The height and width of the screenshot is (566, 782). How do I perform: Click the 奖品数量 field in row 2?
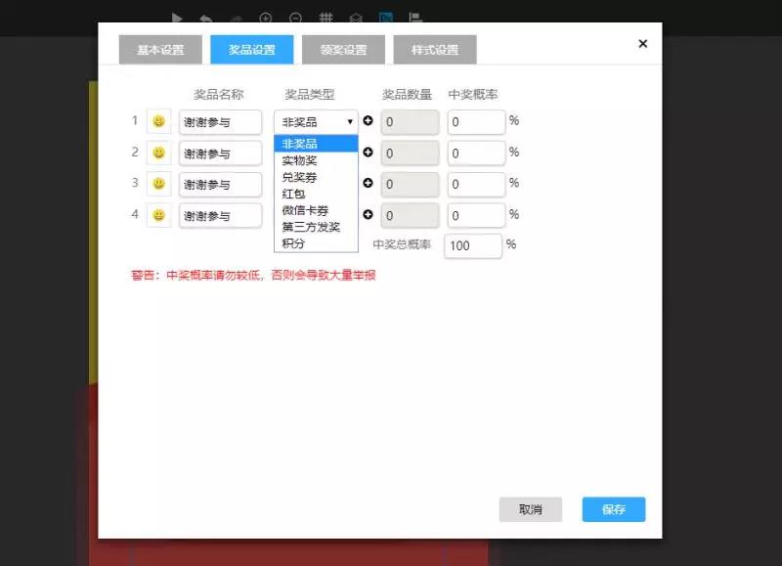tap(410, 153)
